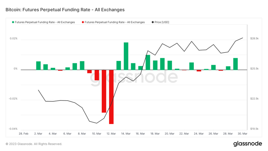268x151 pixels.
Task: Click the -0.04% left axis label
Action: (13, 129)
